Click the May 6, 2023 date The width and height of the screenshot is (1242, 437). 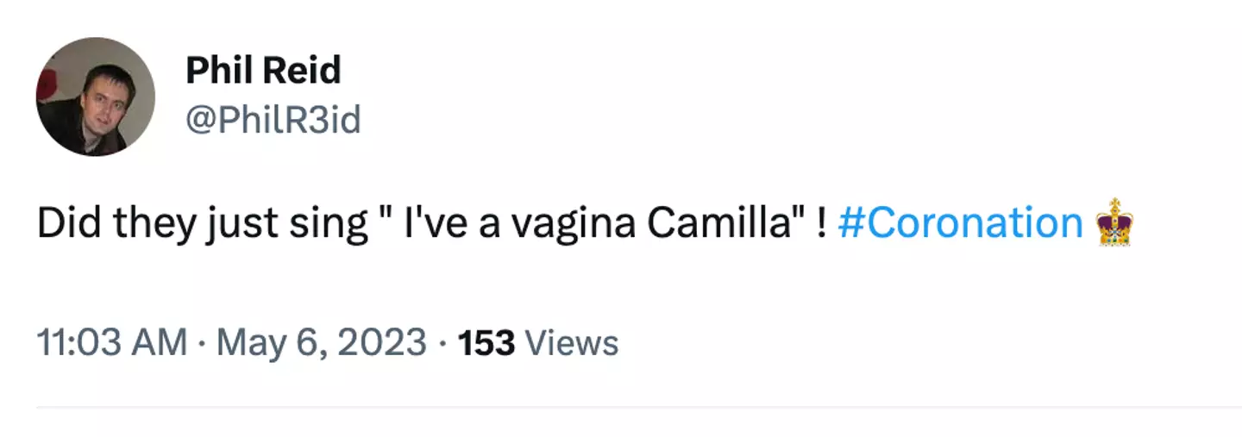pos(322,343)
